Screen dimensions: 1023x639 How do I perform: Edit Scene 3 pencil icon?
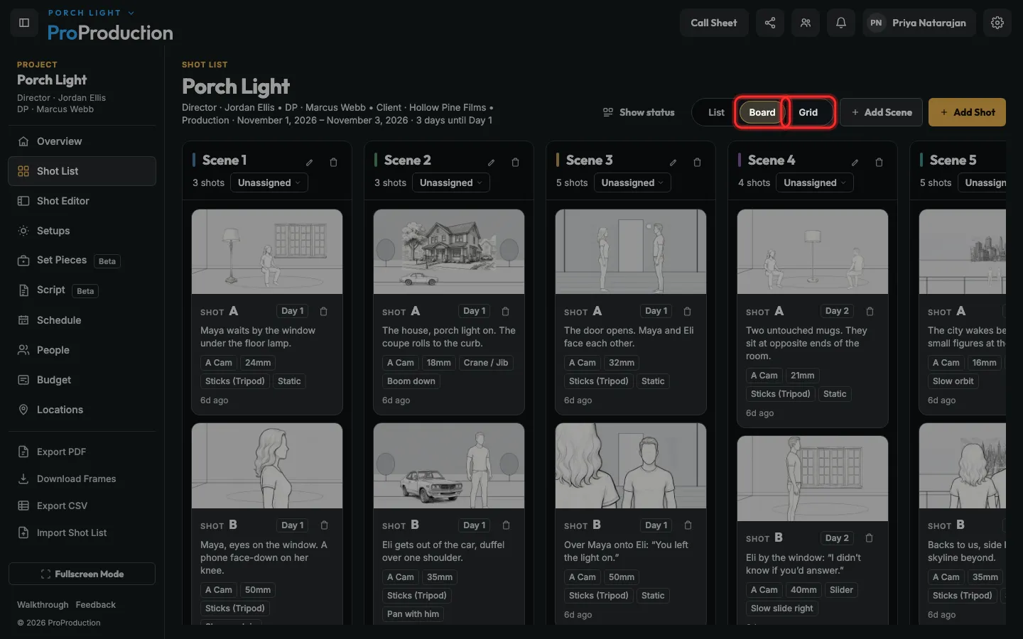(x=673, y=163)
